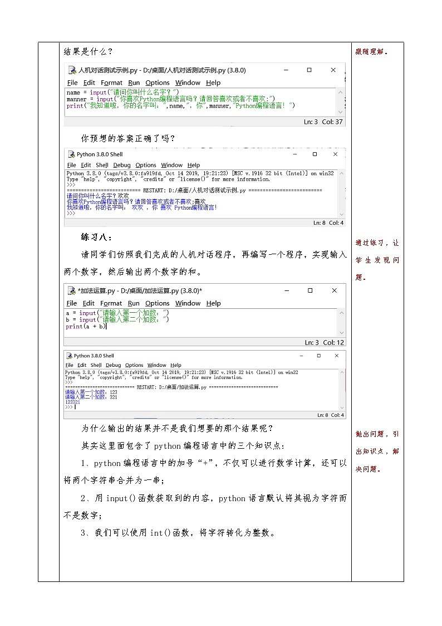Minimize the *加法运算.py editor window

point(287,290)
